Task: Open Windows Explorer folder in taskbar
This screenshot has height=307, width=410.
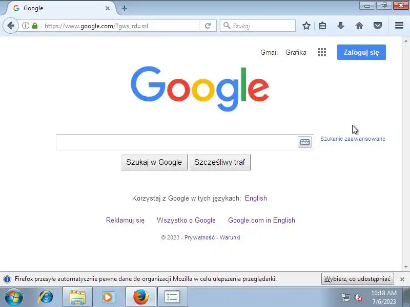Action: [77, 297]
